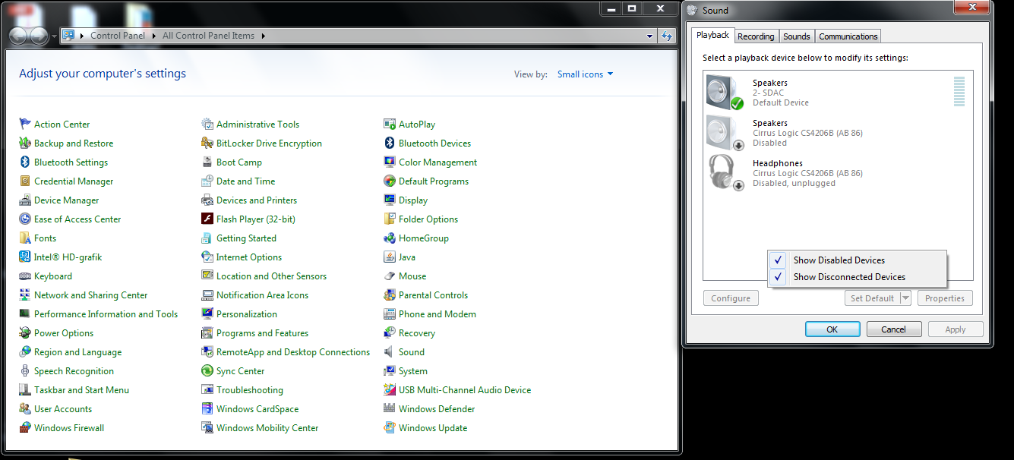
Task: Click the Flash Player (32-bit) icon
Action: coord(207,219)
